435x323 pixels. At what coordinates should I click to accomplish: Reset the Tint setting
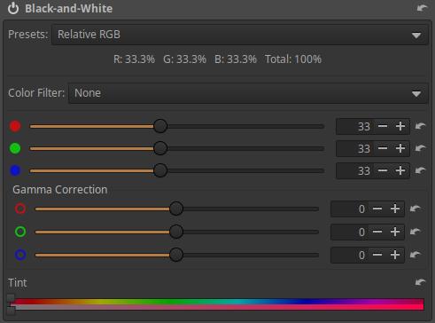coord(420,282)
